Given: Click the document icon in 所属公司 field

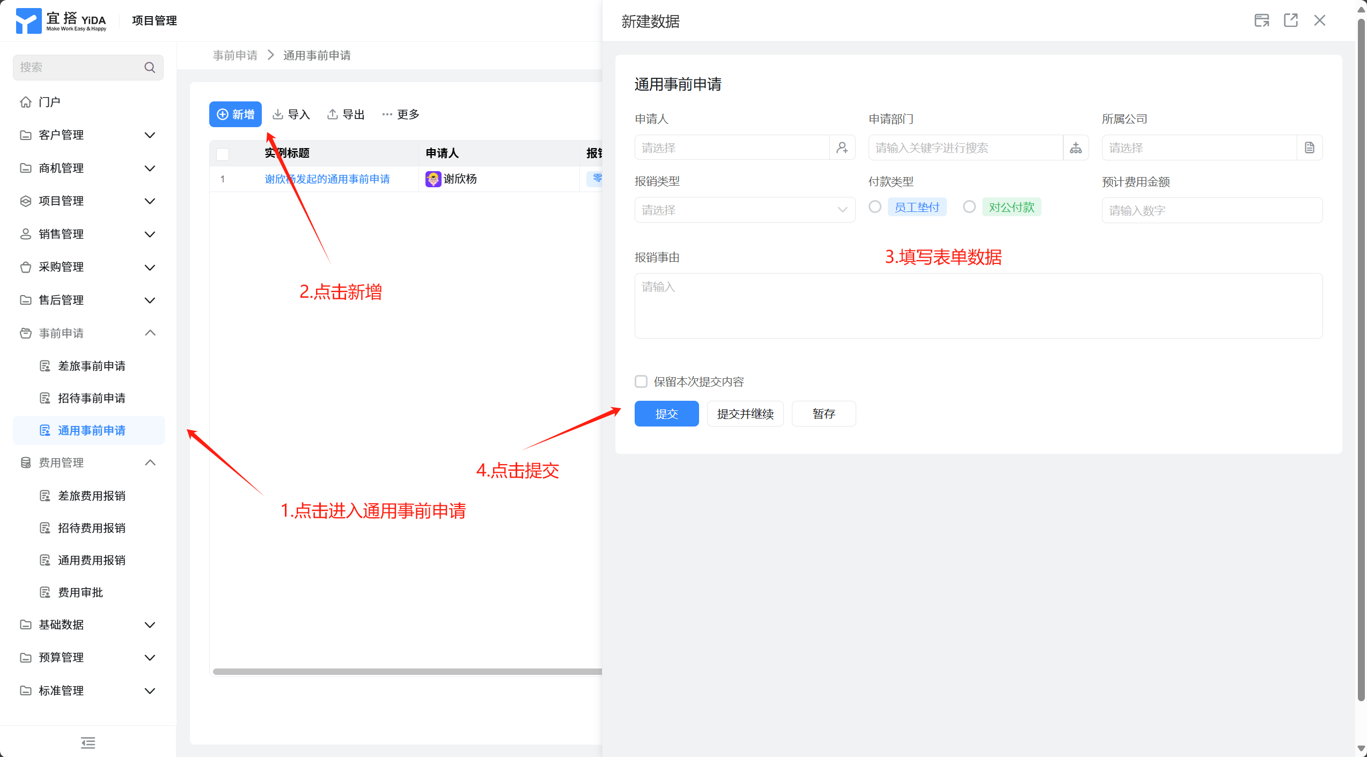Looking at the screenshot, I should tap(1310, 148).
